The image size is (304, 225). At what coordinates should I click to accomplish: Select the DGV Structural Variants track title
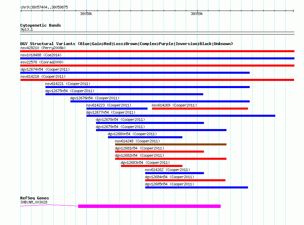127,44
